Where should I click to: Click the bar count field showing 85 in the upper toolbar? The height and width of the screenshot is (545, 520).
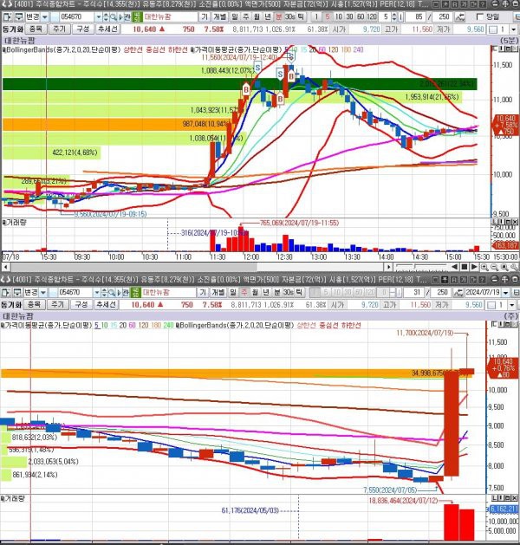416,16
